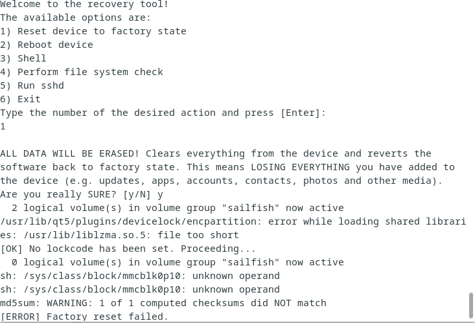Click the 'Perform file system check' line
The image size is (475, 323).
(x=82, y=72)
